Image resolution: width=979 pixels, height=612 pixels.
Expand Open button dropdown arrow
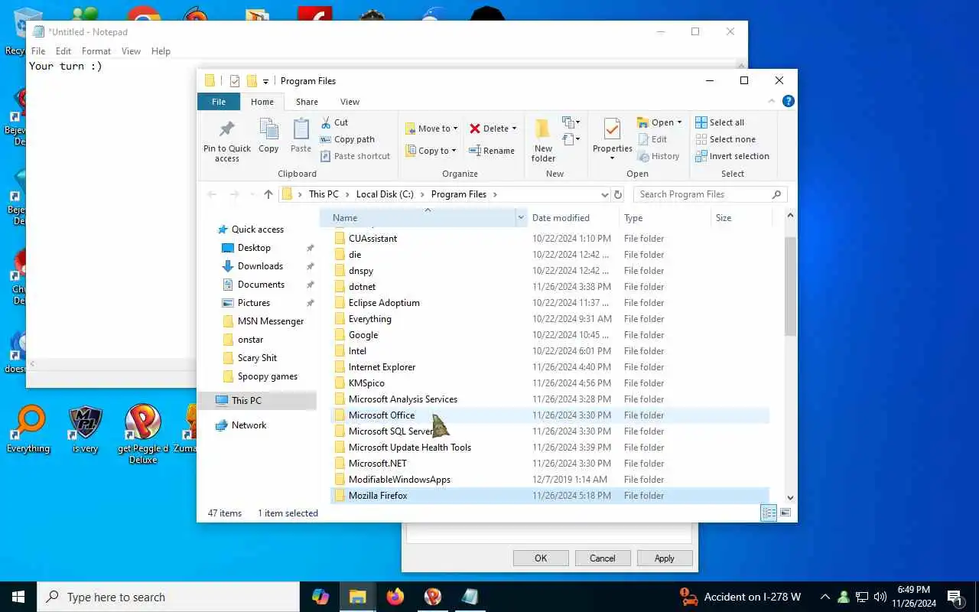[x=679, y=122]
